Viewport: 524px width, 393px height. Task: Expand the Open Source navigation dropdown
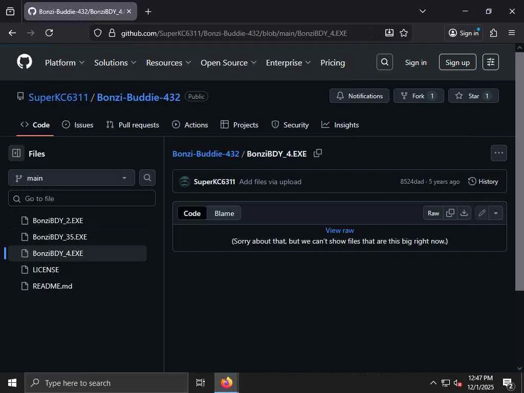(x=229, y=63)
